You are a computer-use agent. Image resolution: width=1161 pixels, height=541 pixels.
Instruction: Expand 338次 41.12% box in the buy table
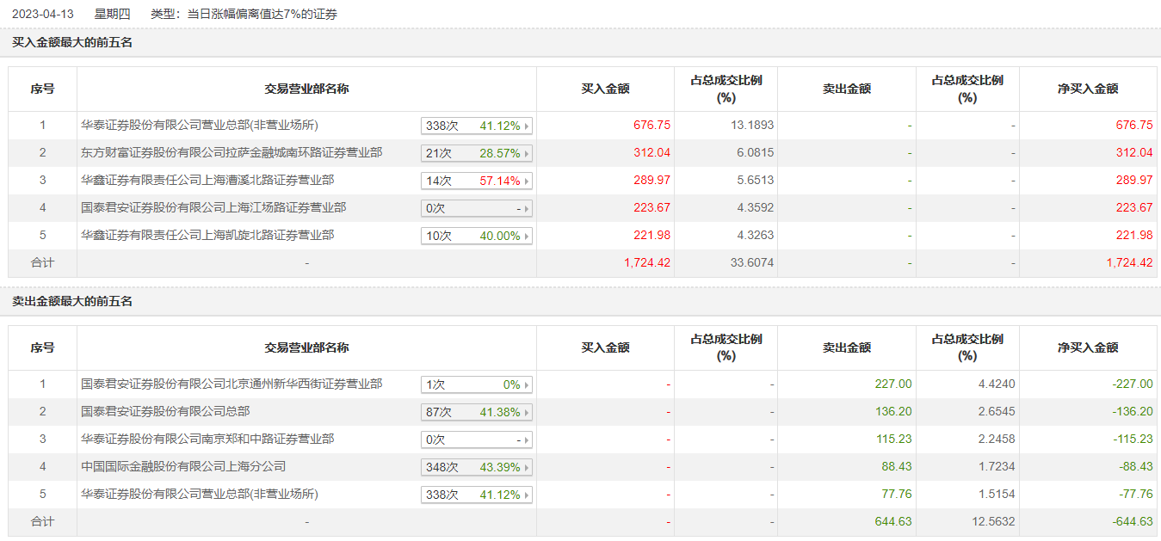click(x=477, y=126)
